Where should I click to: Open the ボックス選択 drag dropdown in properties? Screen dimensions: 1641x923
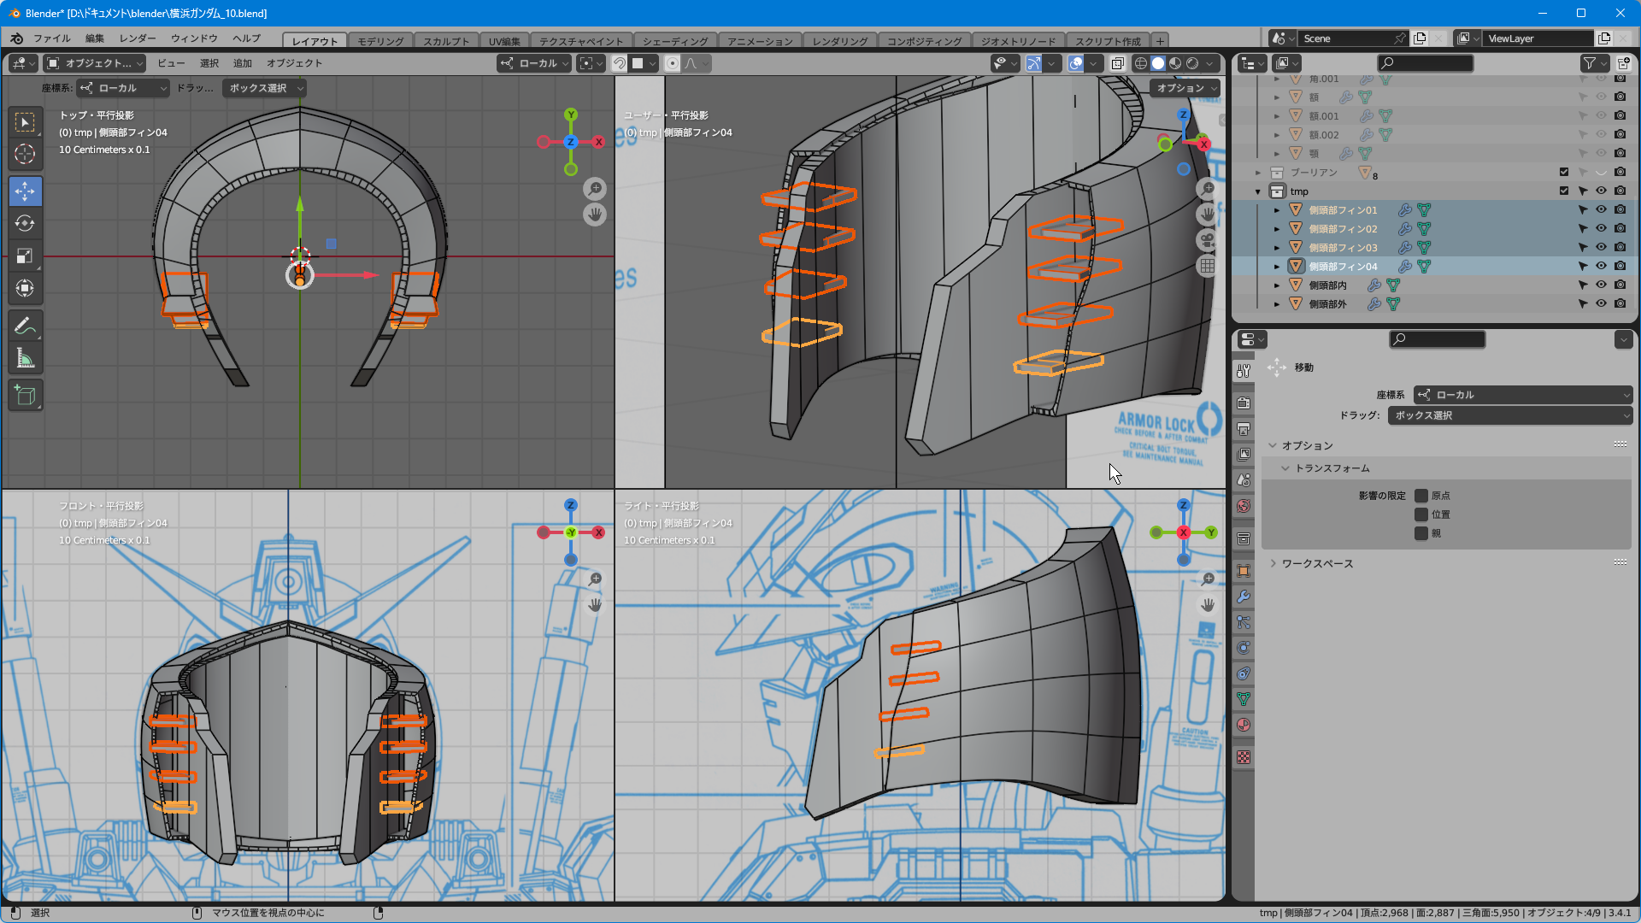[x=1509, y=415]
